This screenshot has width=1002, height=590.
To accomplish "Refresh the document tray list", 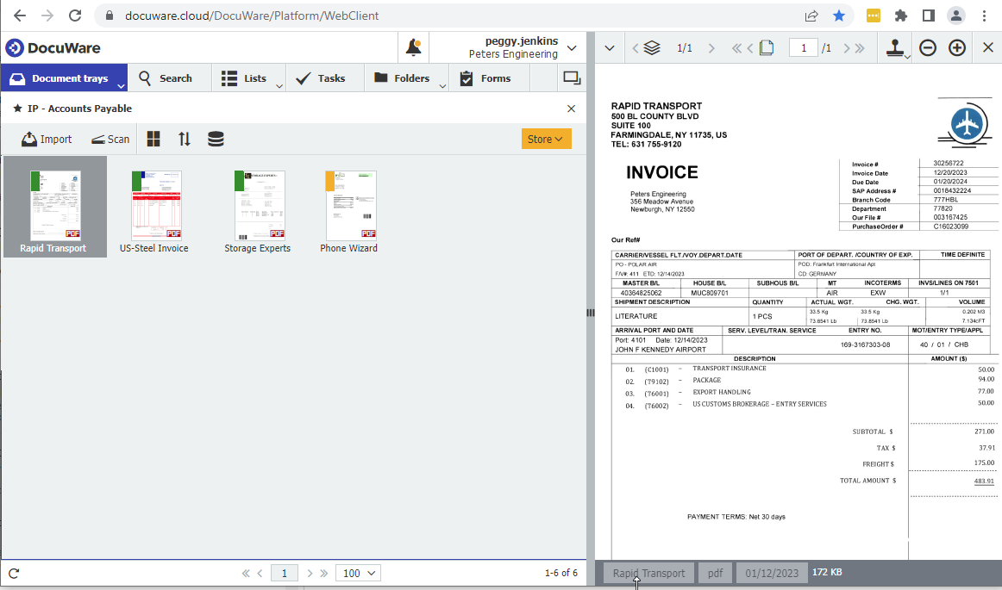I will coord(14,573).
